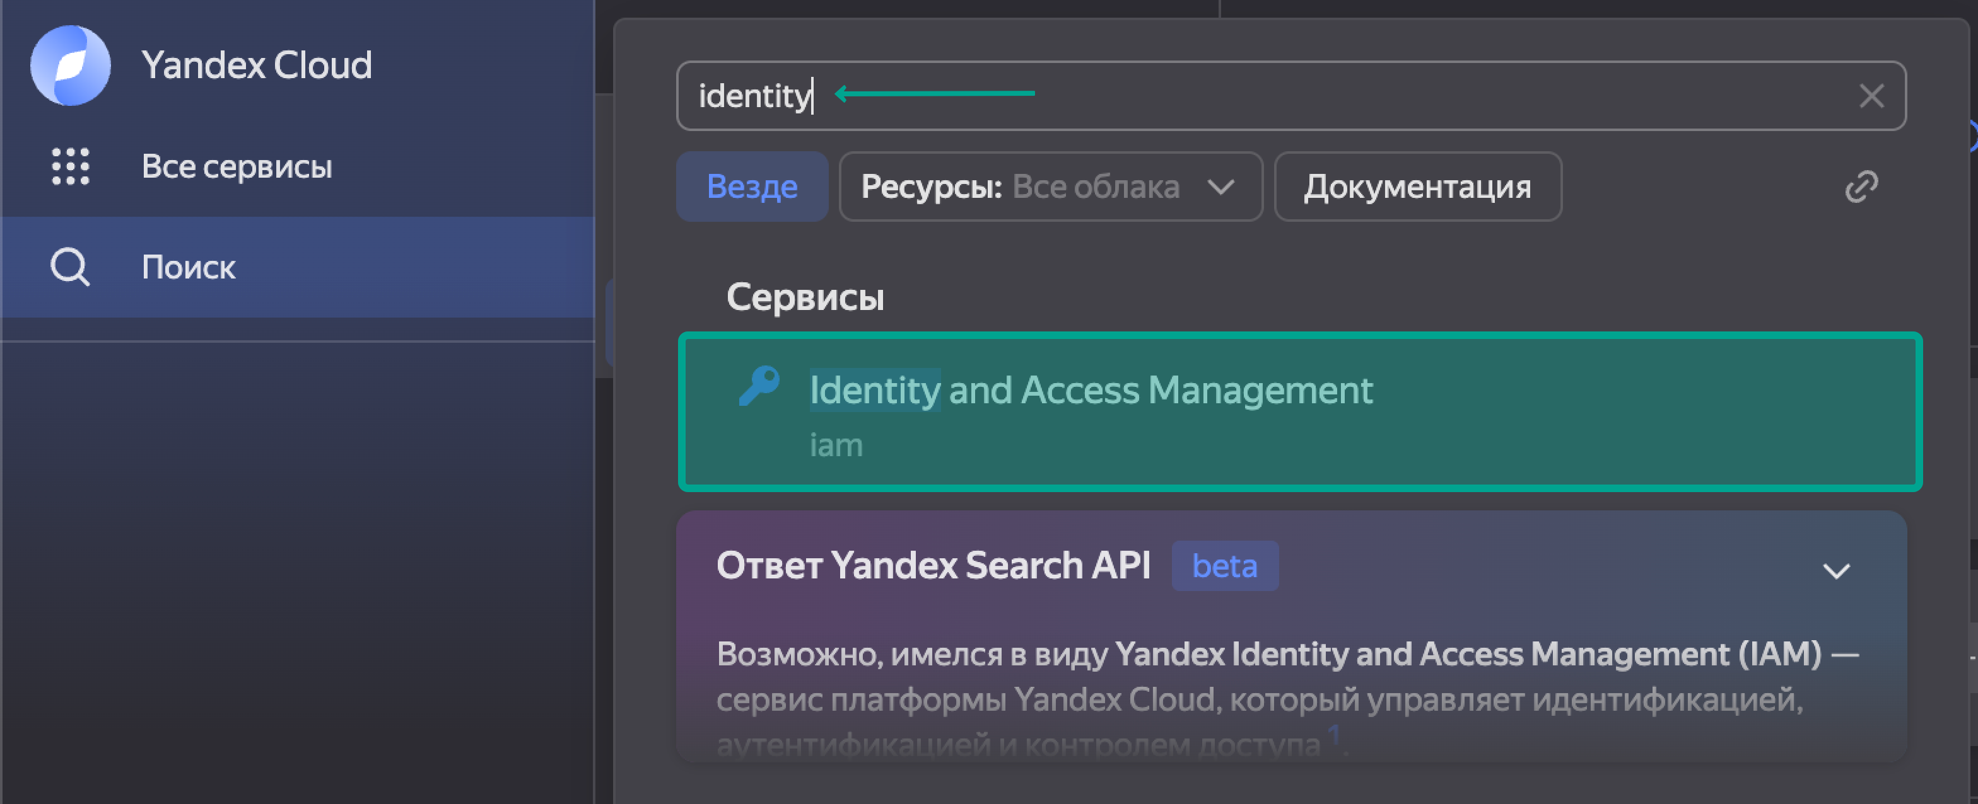Click the footnote reference number in answer
The width and height of the screenshot is (1978, 804).
click(1334, 733)
